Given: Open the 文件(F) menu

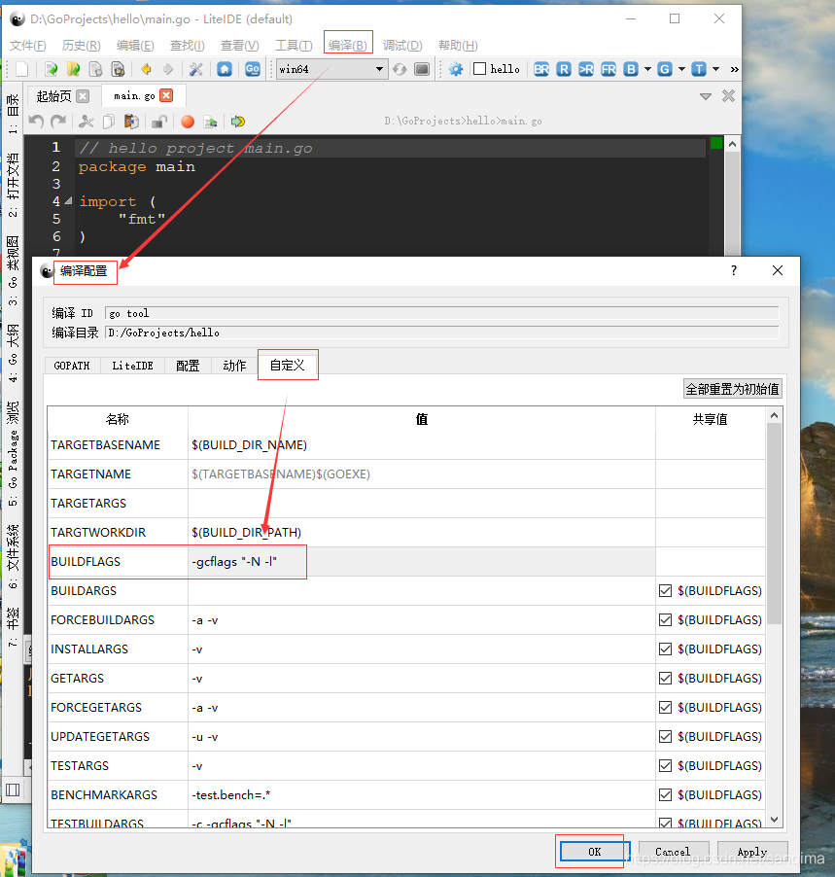Looking at the screenshot, I should (x=28, y=45).
